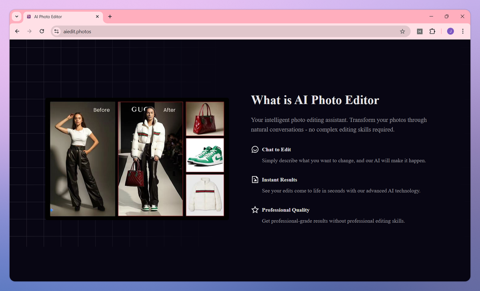The image size is (480, 291).
Task: Go forward to next page
Action: tap(29, 31)
